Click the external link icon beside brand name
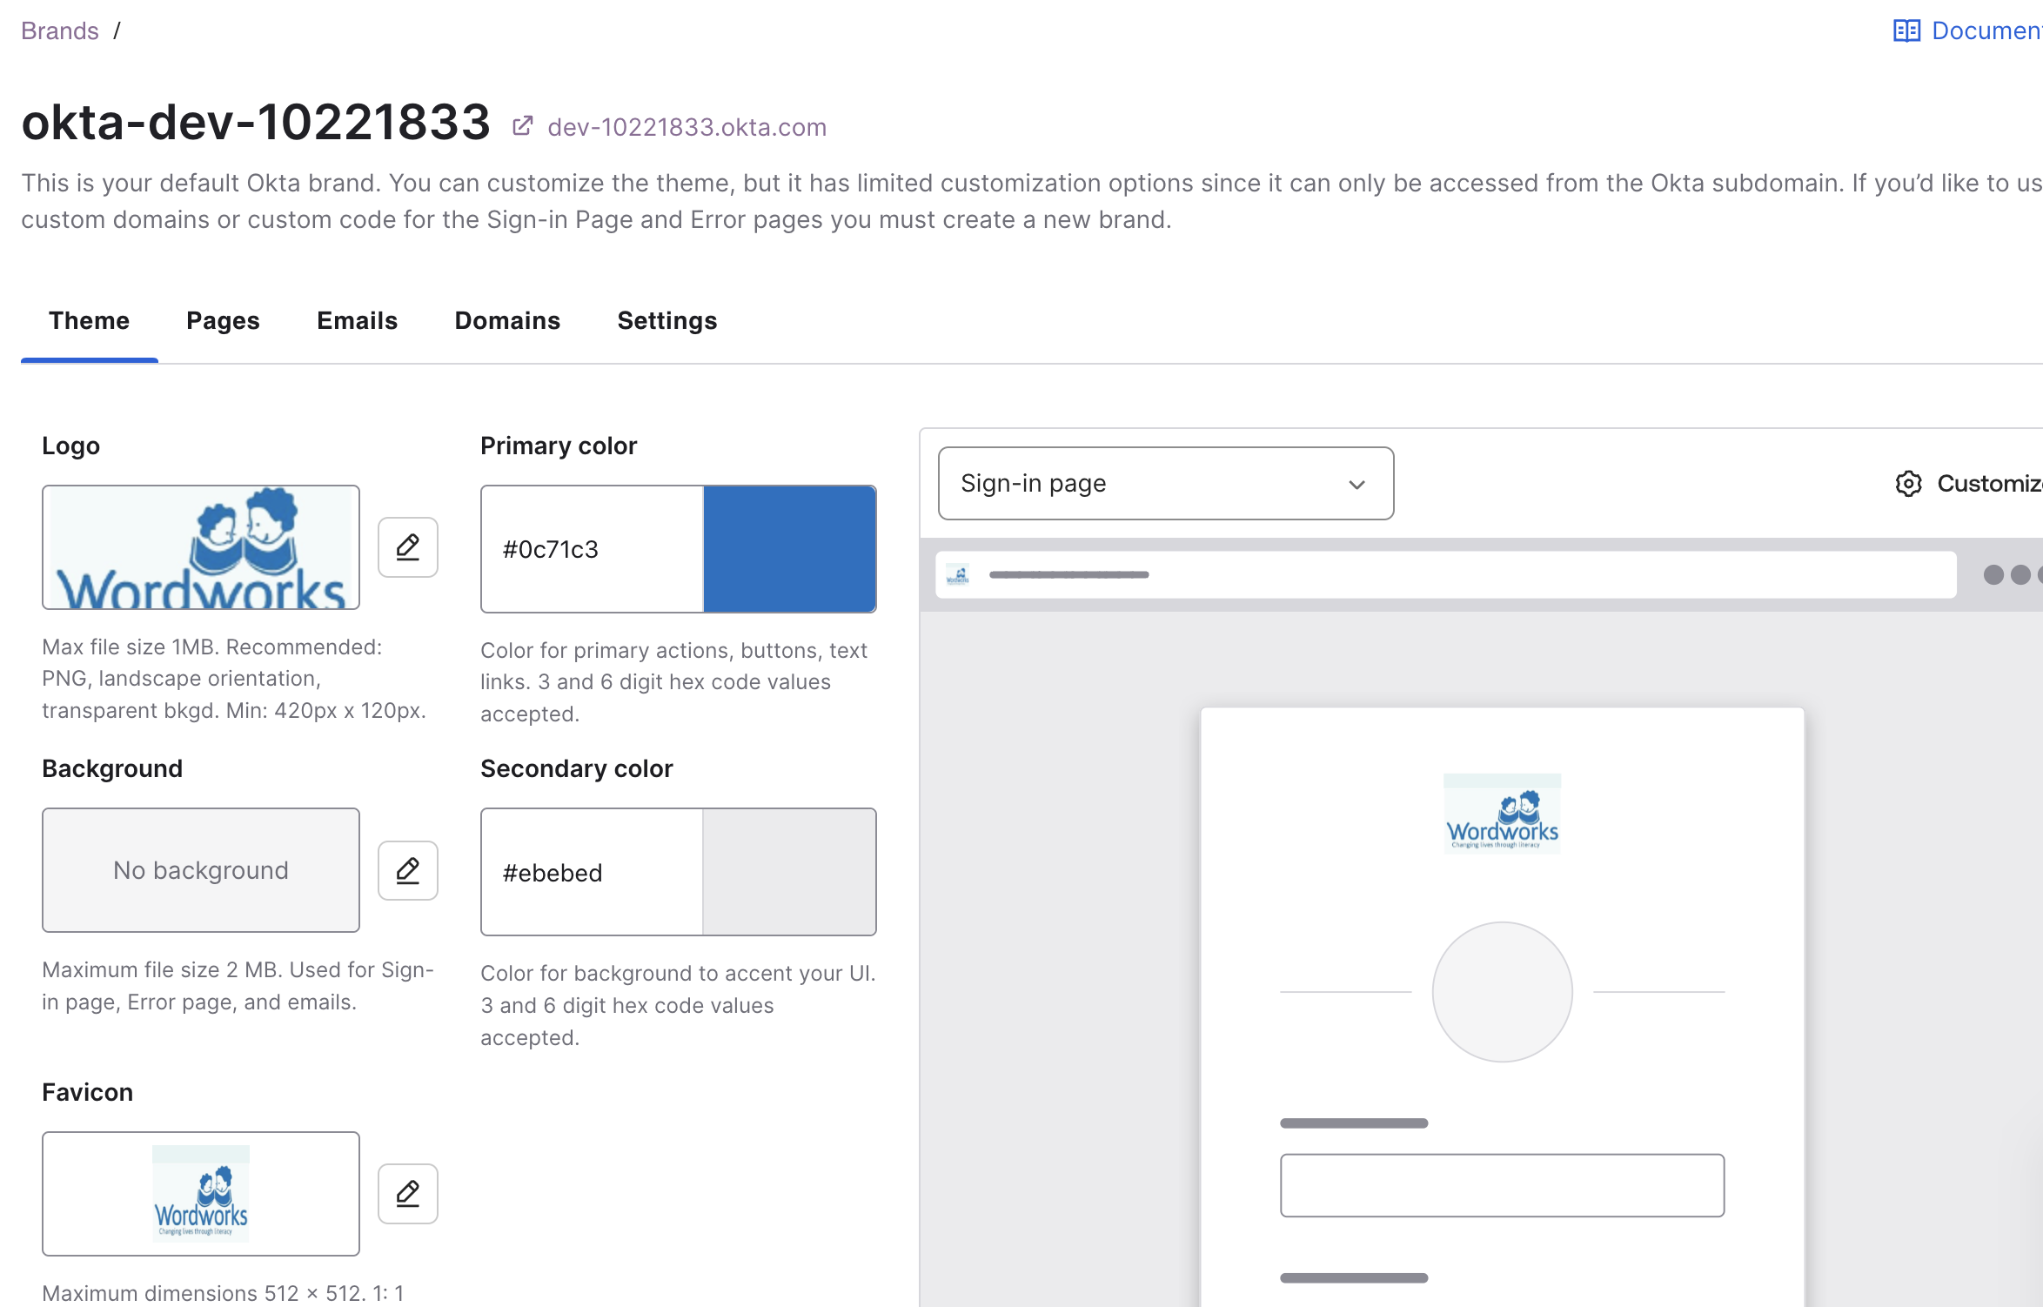The height and width of the screenshot is (1307, 2043). point(522,126)
